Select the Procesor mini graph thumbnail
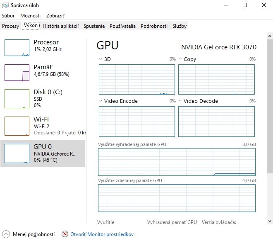Screen dimensions: 273x241 click(x=17, y=48)
